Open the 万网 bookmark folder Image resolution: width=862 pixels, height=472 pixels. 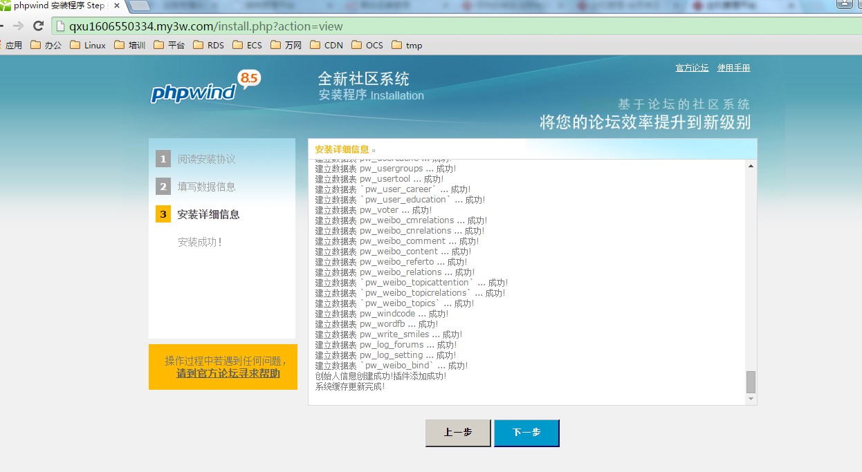286,46
